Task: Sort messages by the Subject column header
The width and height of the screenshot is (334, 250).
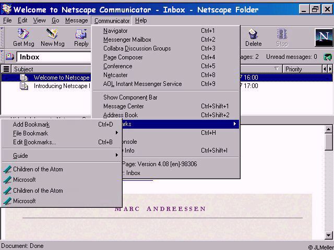Action: point(51,69)
